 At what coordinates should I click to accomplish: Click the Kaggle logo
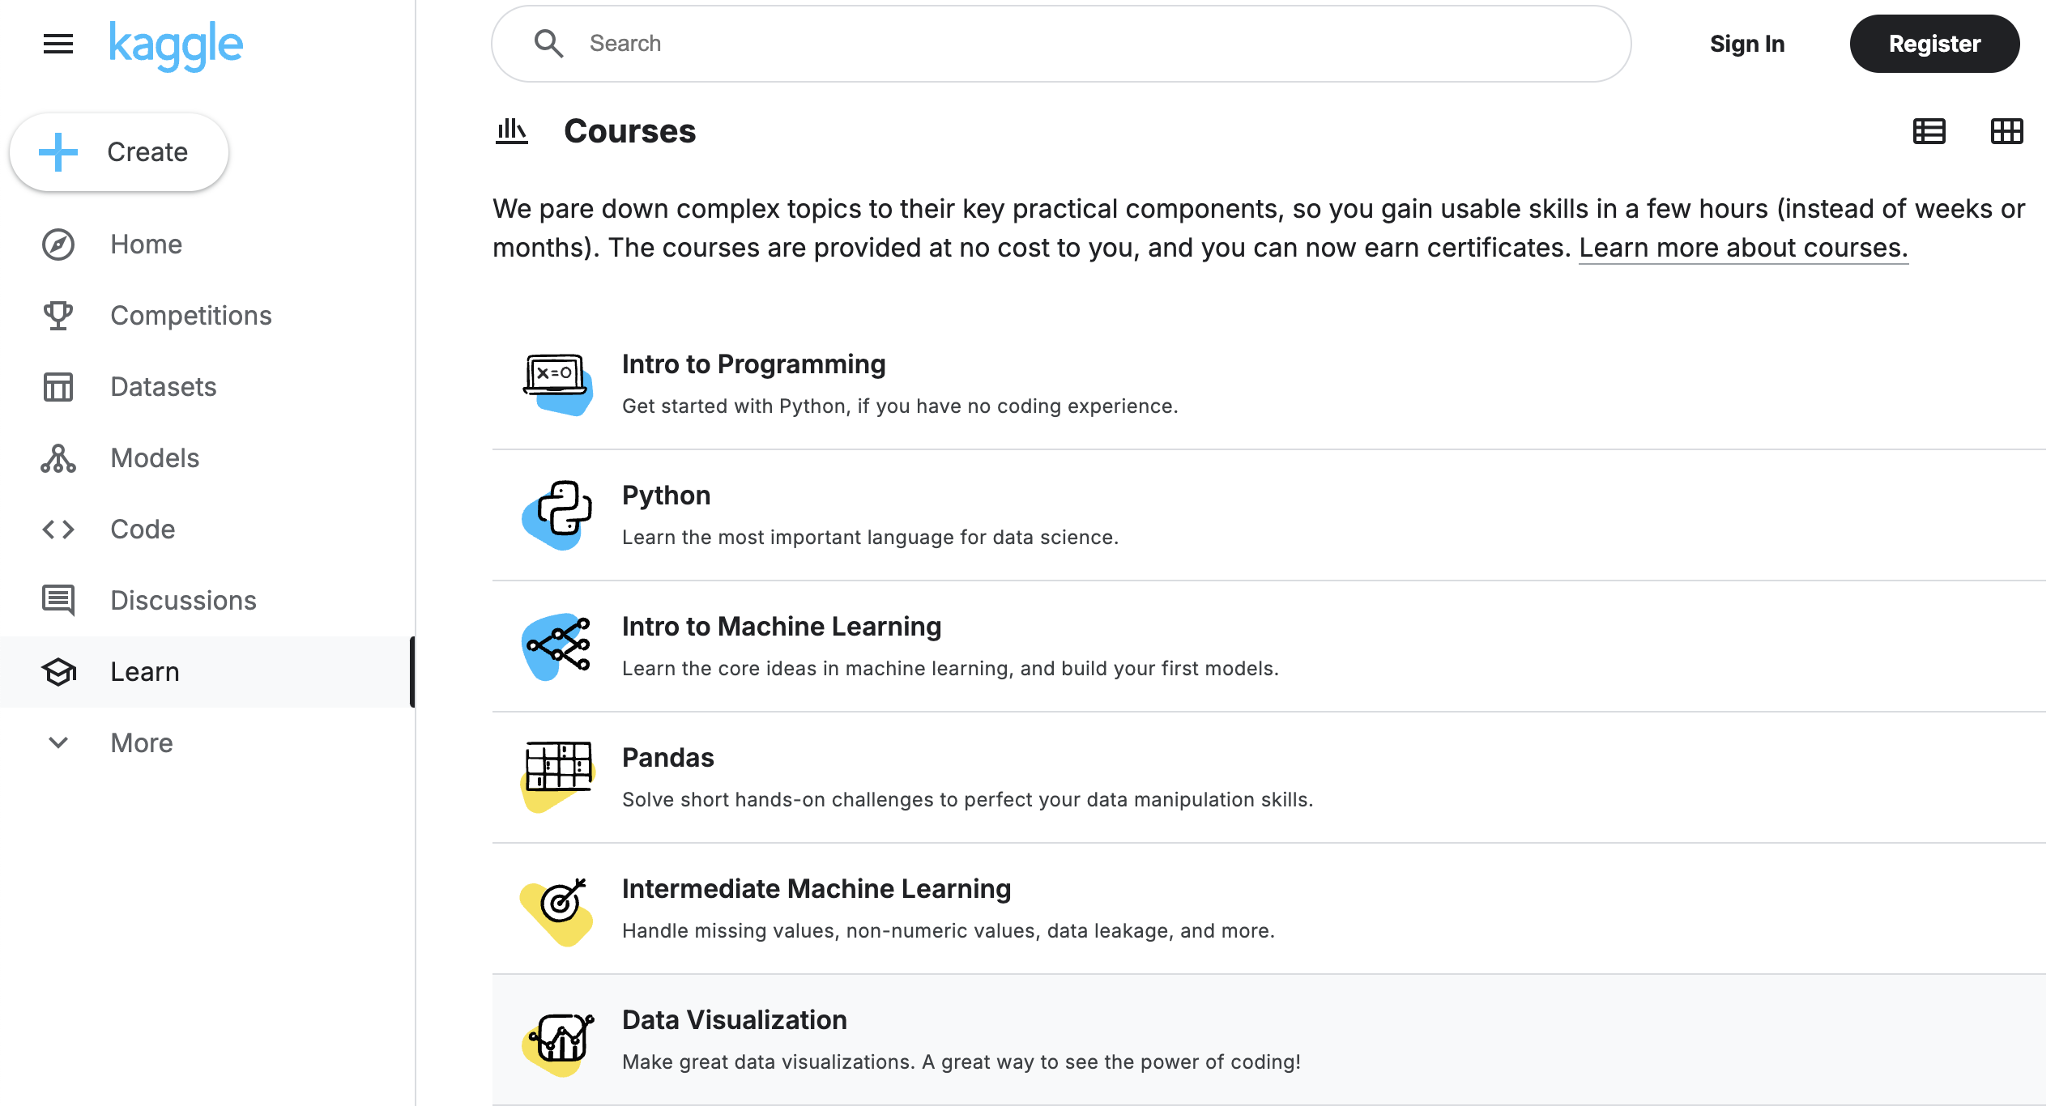point(176,45)
